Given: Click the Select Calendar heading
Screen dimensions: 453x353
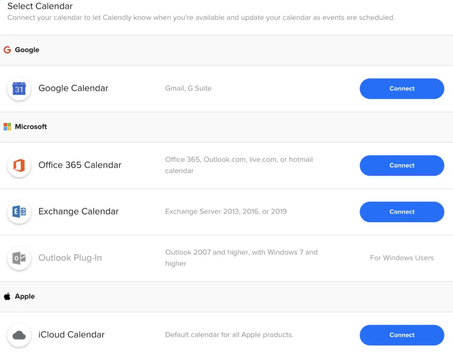Looking at the screenshot, I should tap(39, 6).
